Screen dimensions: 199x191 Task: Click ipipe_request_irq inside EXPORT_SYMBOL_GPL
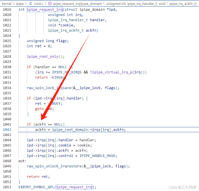[x=74, y=187]
